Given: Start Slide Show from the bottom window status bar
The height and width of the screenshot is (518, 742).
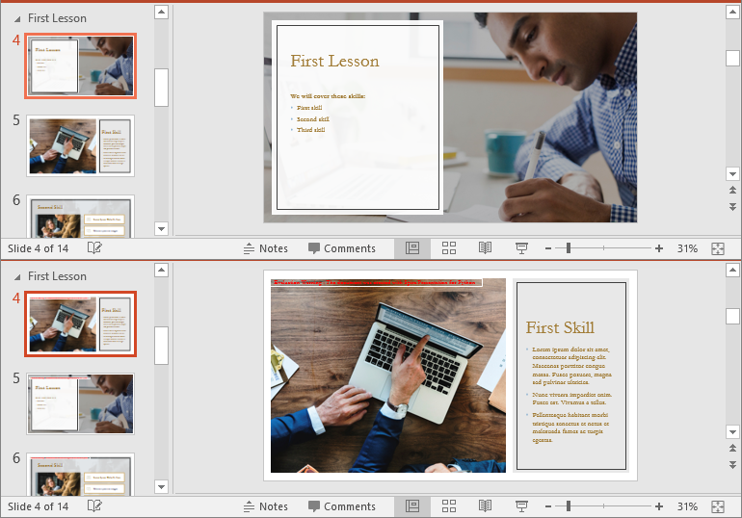Looking at the screenshot, I should [521, 506].
